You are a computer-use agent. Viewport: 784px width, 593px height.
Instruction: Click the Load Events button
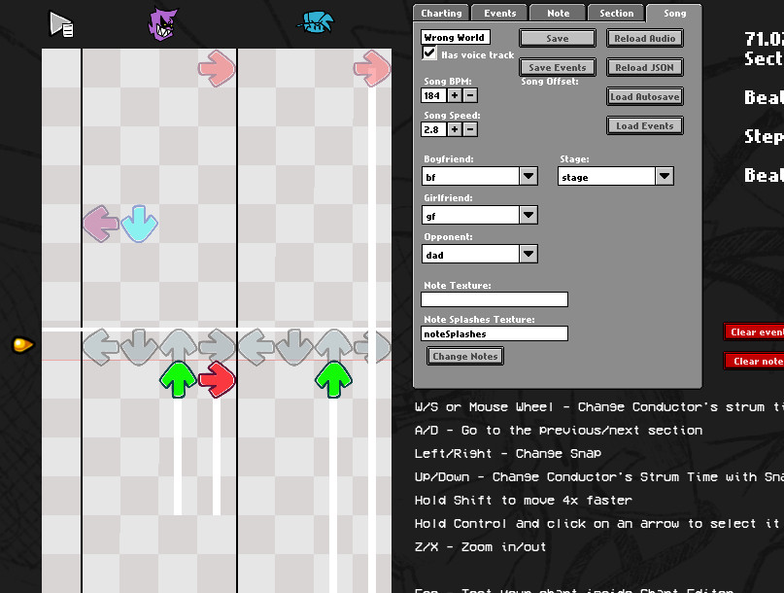coord(645,125)
